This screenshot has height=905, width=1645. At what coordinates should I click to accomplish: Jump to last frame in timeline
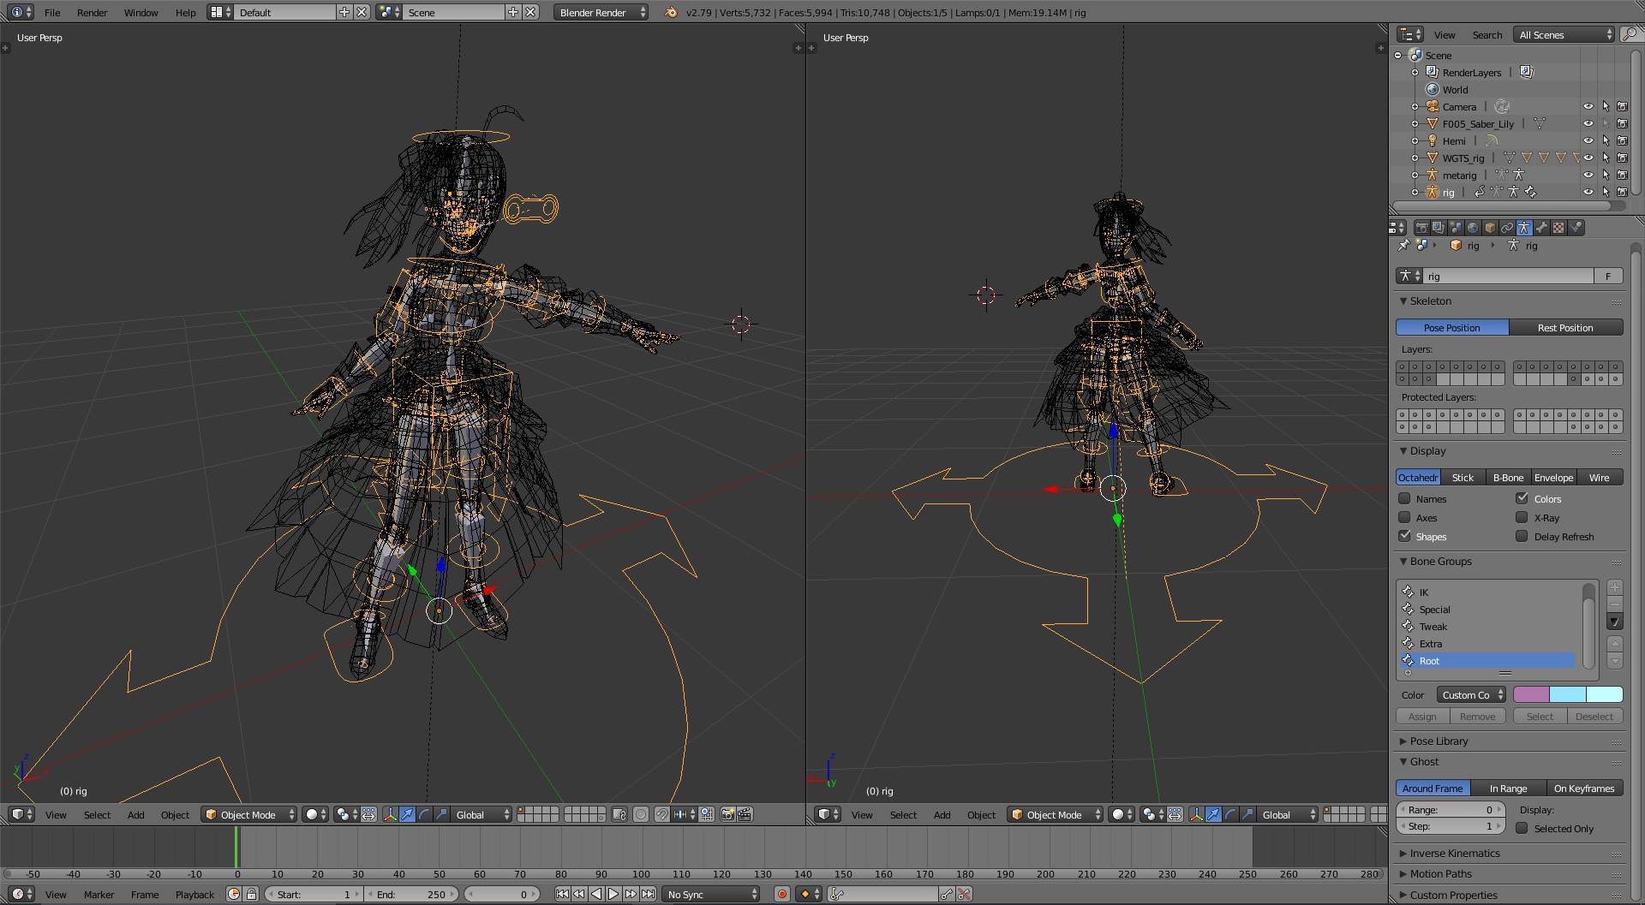[x=649, y=894]
